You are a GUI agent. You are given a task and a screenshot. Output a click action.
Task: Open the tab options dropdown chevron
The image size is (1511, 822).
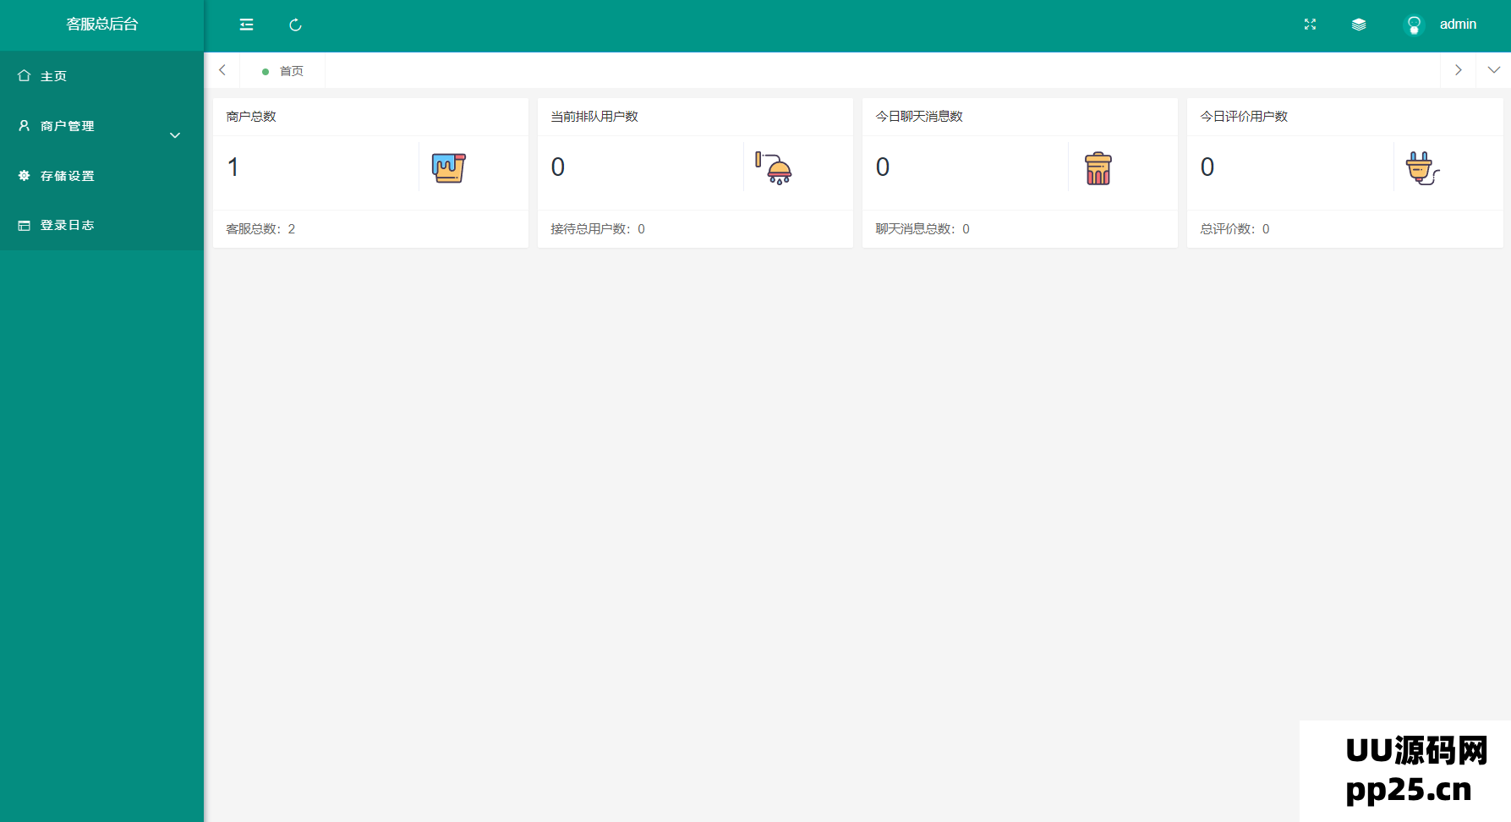(x=1494, y=70)
